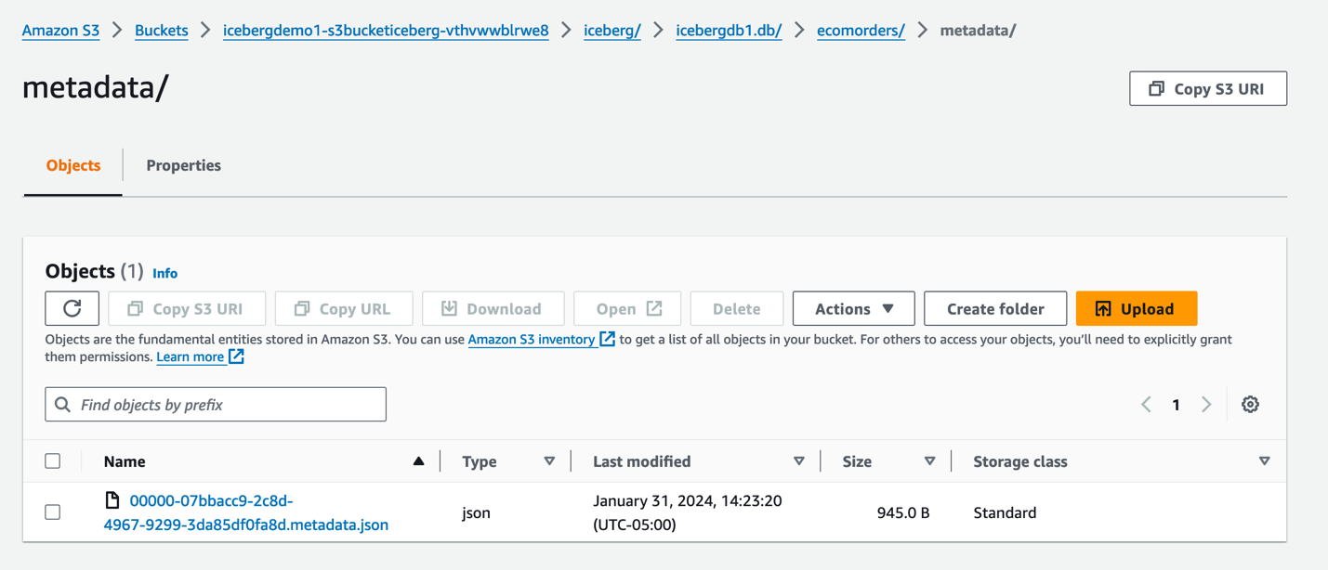Click the Last modified column header
This screenshot has height=570, width=1328.
[x=641, y=461]
